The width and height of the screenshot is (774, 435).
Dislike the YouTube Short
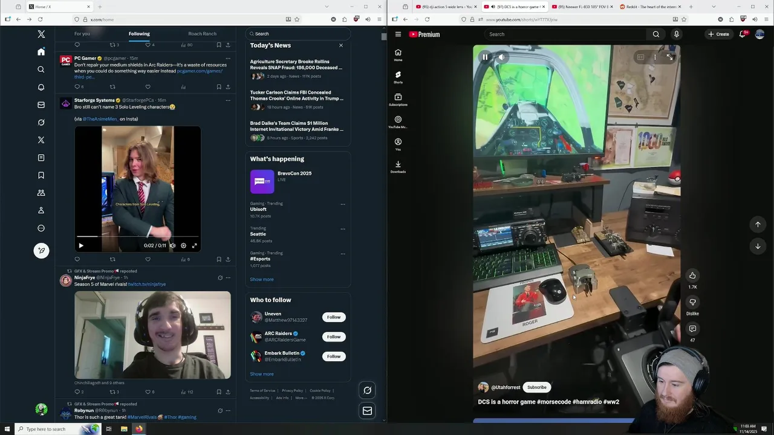[x=692, y=302]
